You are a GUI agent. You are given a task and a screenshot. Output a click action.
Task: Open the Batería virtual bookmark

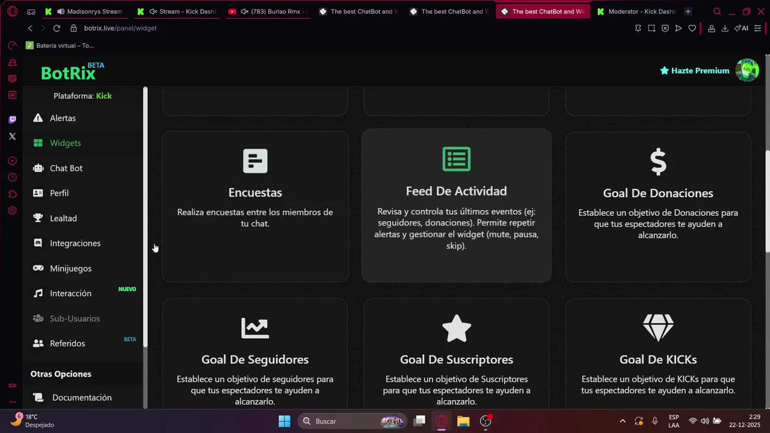click(x=60, y=45)
